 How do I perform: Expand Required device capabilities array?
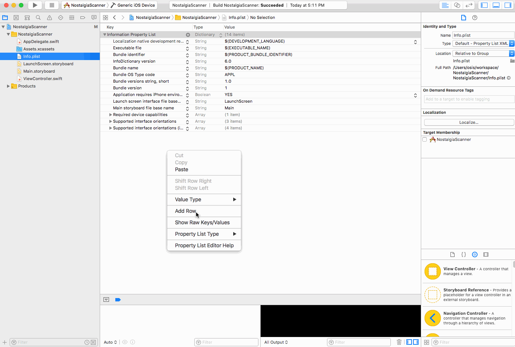tap(110, 115)
